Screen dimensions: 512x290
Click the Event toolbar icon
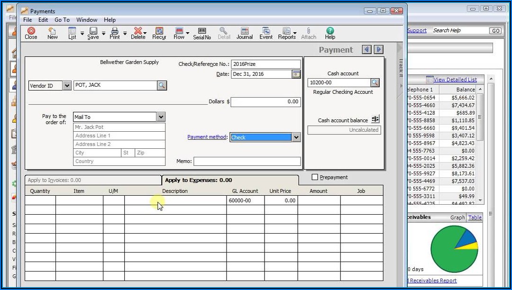click(x=266, y=33)
